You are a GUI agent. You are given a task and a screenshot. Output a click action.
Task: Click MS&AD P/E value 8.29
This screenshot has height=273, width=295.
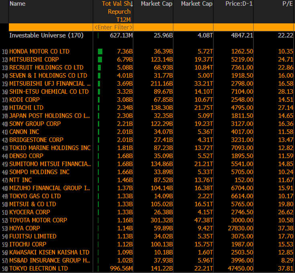pyautogui.click(x=287, y=261)
